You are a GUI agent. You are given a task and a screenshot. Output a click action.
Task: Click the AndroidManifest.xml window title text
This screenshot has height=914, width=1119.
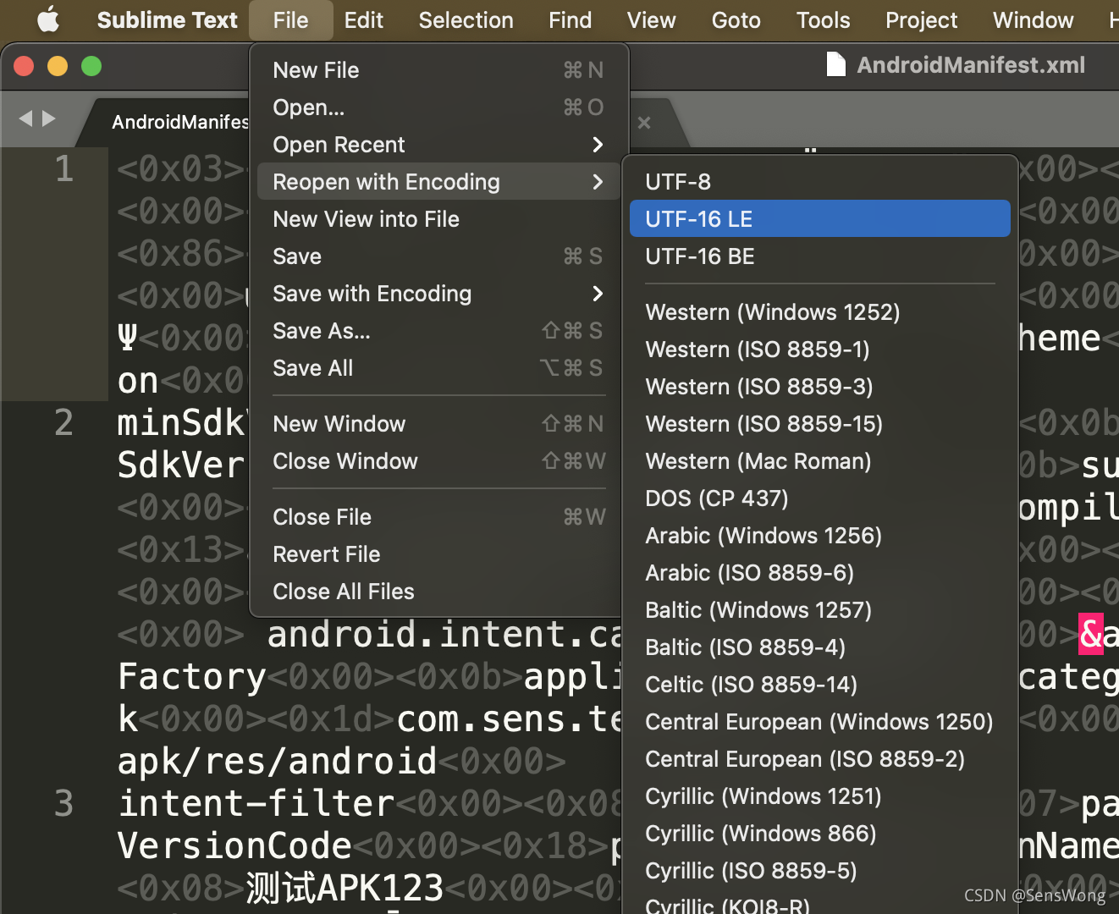click(x=971, y=65)
